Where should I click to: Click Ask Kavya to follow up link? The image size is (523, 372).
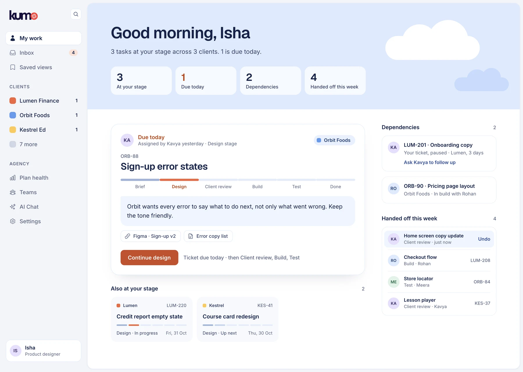point(429,162)
